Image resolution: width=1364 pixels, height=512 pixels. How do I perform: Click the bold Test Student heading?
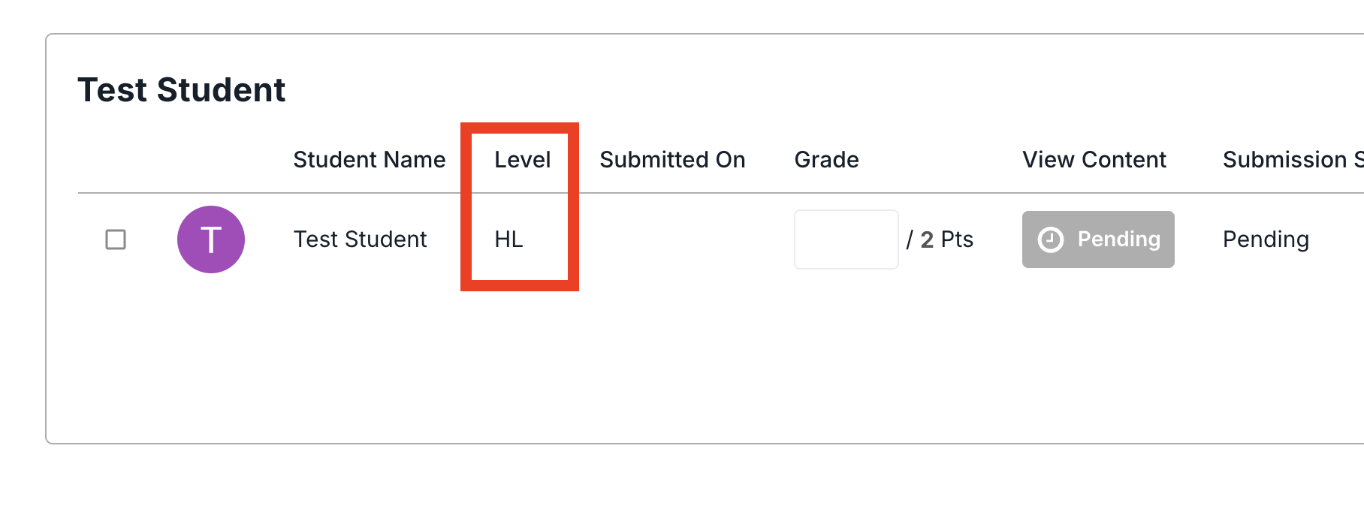pos(181,90)
